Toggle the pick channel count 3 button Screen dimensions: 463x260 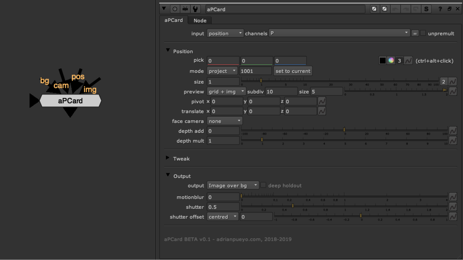[x=399, y=61]
